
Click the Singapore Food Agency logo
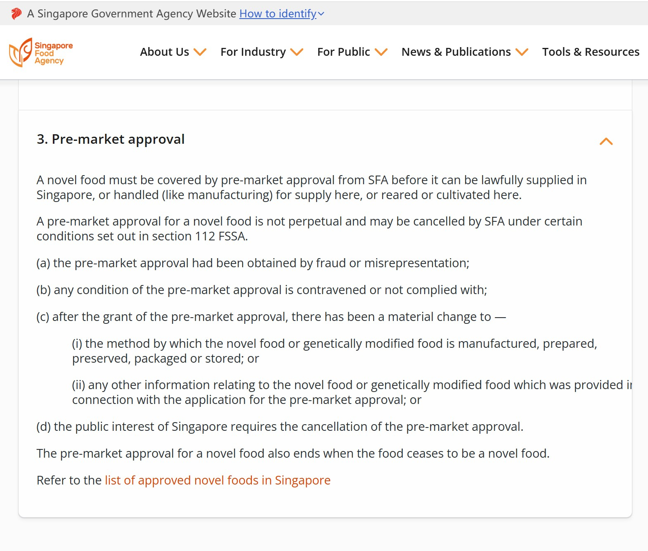pyautogui.click(x=41, y=52)
